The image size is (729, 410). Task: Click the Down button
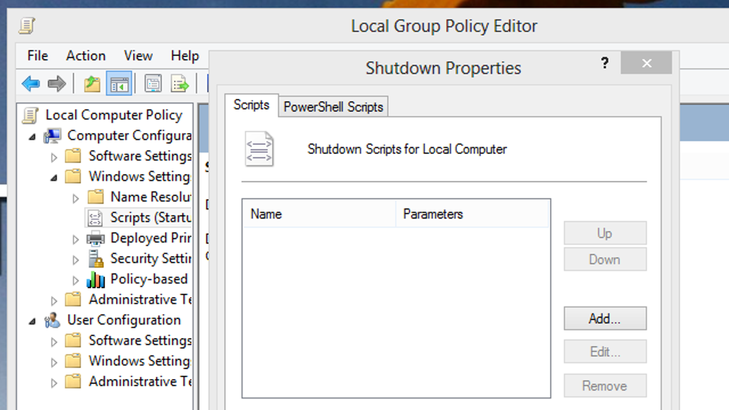pyautogui.click(x=605, y=259)
